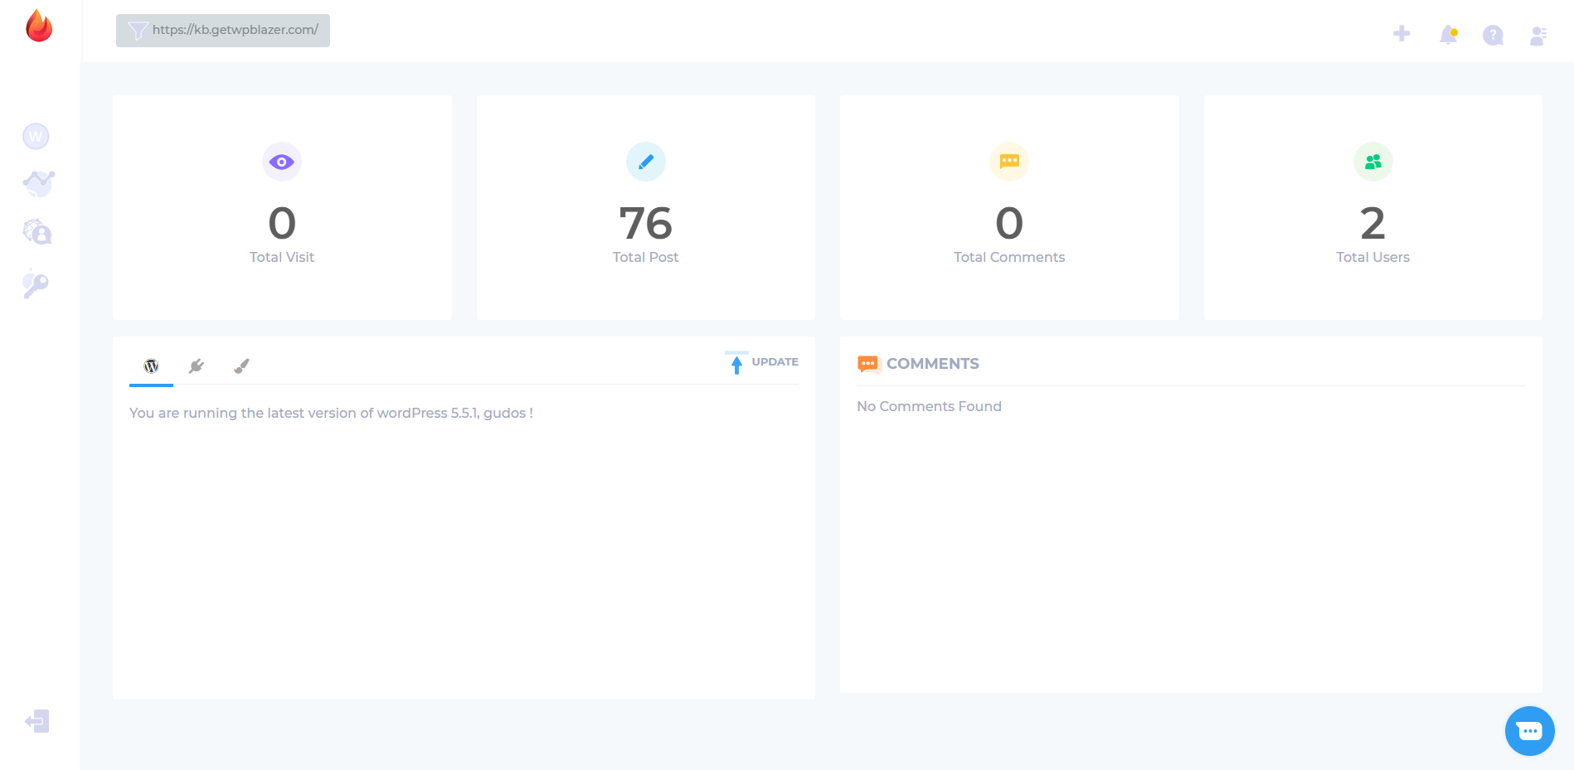Open the help question mark icon

[x=1493, y=35]
